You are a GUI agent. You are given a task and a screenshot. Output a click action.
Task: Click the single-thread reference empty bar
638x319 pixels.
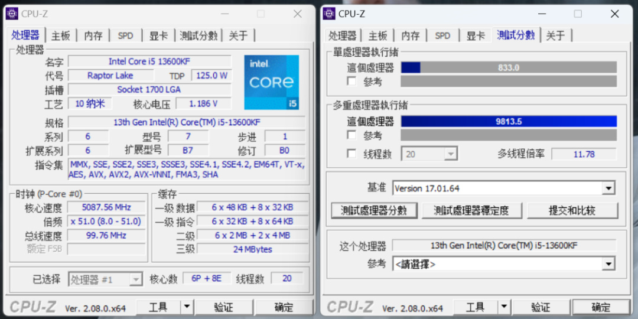tap(509, 82)
